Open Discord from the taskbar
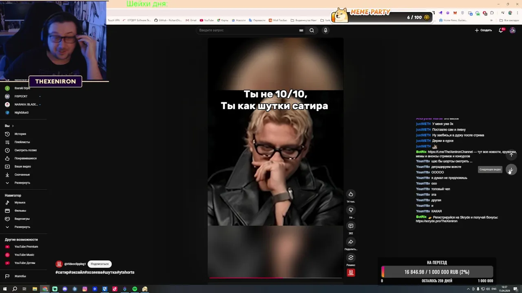The width and height of the screenshot is (522, 293). coord(65,289)
